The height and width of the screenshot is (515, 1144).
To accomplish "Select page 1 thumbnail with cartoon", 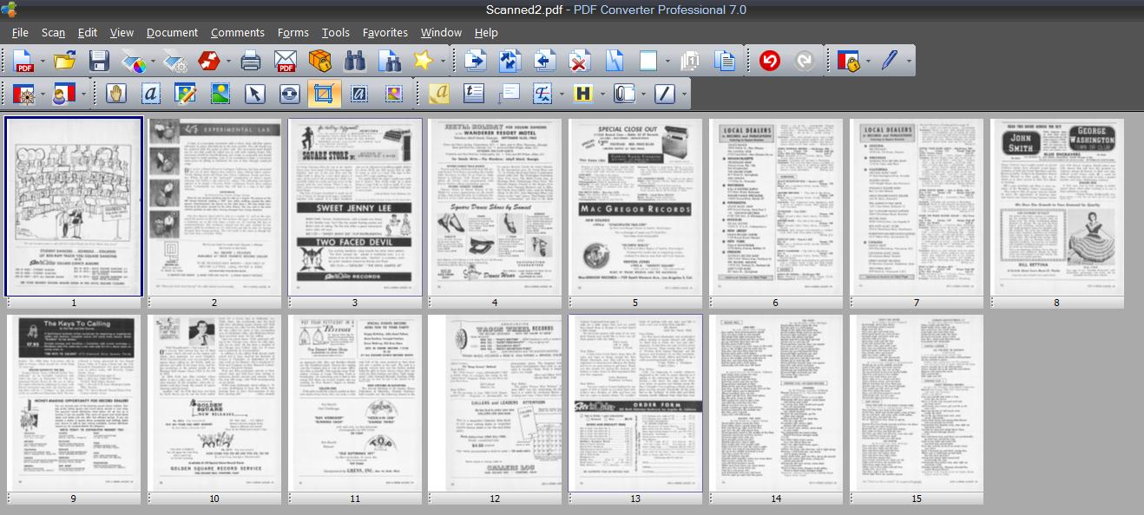I will pos(74,206).
